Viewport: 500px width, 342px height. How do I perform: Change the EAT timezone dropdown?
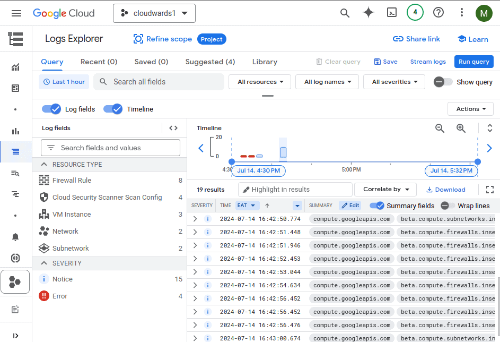(247, 206)
